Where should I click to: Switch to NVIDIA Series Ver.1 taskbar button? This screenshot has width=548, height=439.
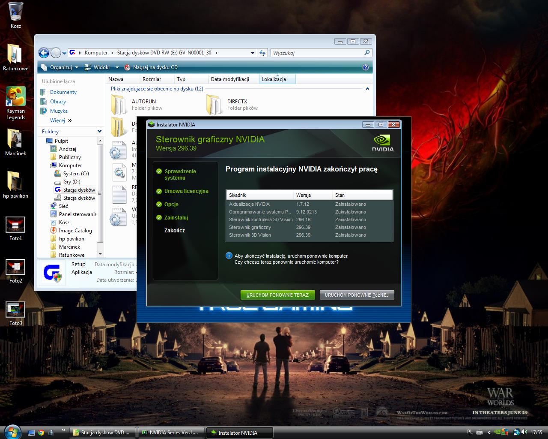(171, 433)
